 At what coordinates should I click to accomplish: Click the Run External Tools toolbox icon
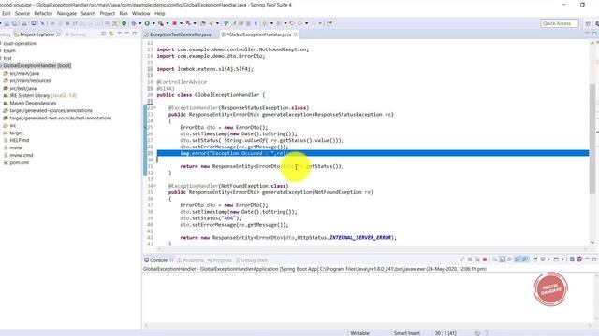[x=161, y=23]
